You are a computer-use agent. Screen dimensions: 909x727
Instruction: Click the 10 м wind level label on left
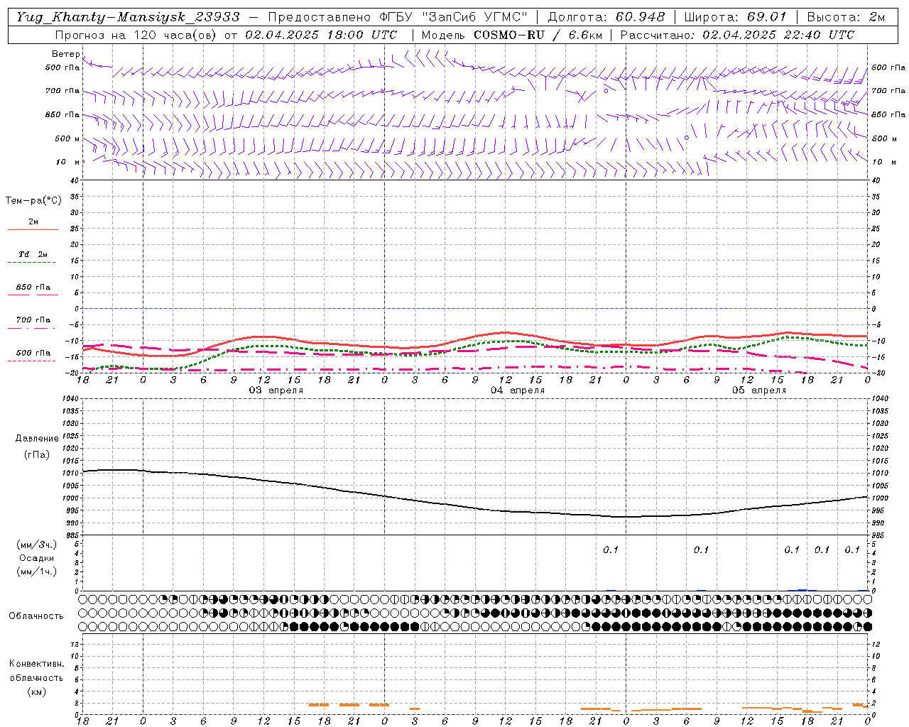point(69,162)
